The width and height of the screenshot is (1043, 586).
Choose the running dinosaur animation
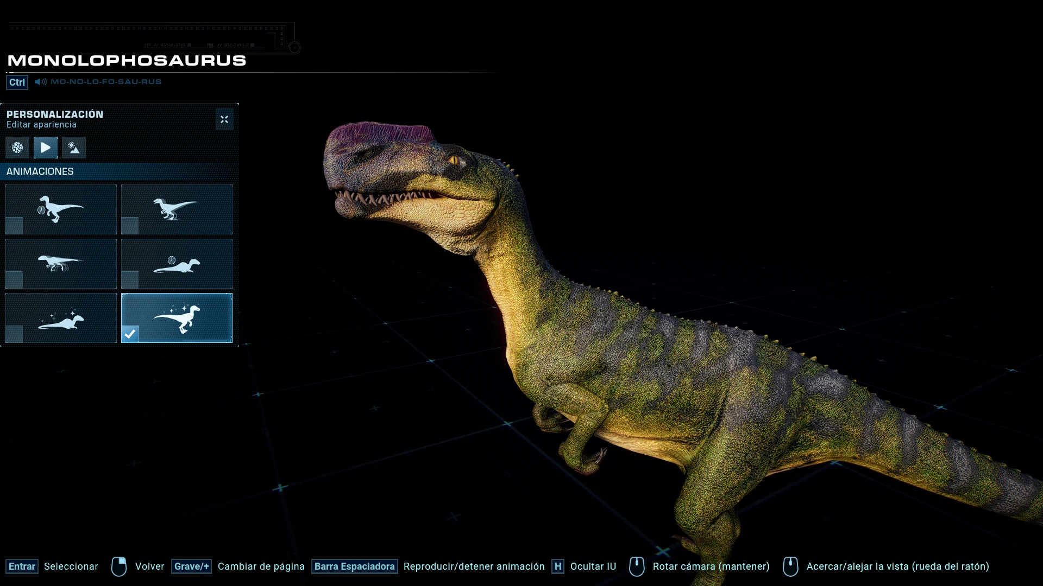61,264
